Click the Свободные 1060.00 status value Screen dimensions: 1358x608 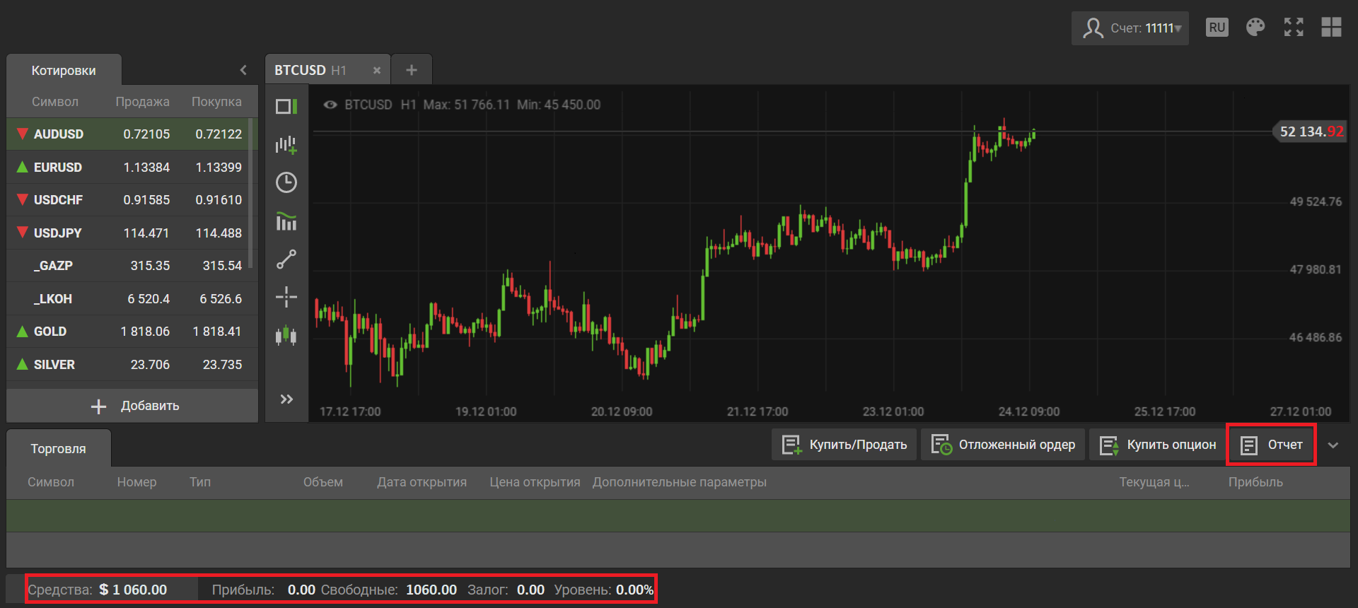click(x=431, y=590)
